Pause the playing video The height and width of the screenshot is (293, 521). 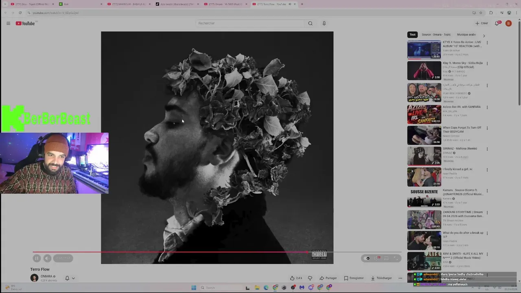point(37,258)
